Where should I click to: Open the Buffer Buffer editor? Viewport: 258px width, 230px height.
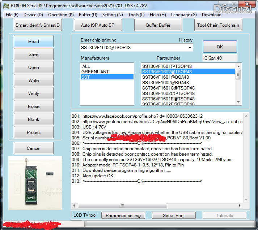click(x=158, y=25)
